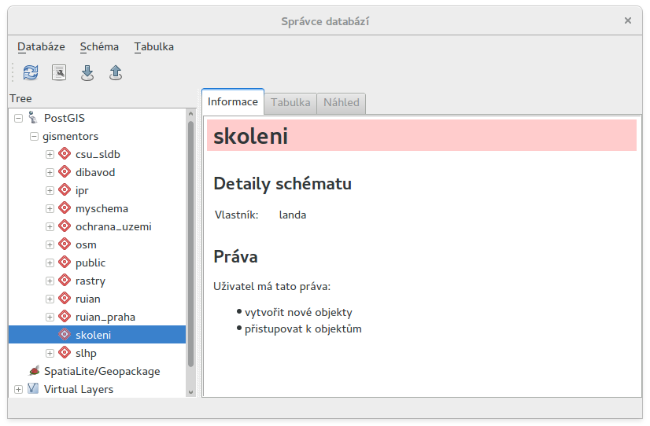Expand the ruian schema

tap(50, 299)
